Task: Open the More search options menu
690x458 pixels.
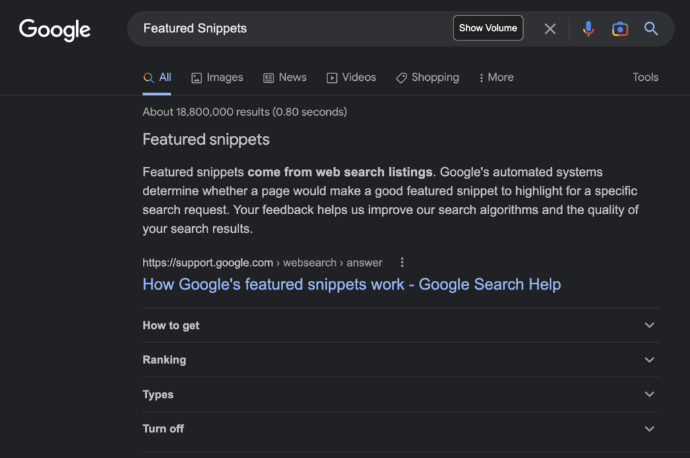Action: 495,77
